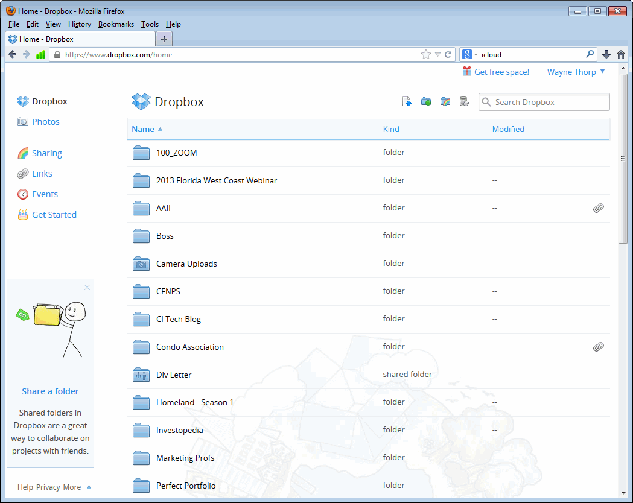Click the Dropbox logo in page header
The image size is (633, 503).
pyautogui.click(x=141, y=102)
